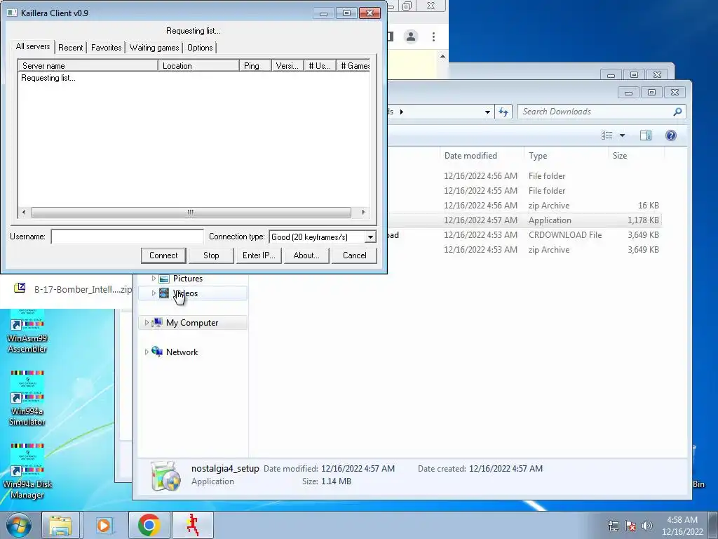Click the network tray icon
The height and width of the screenshot is (539, 718).
coord(613,526)
